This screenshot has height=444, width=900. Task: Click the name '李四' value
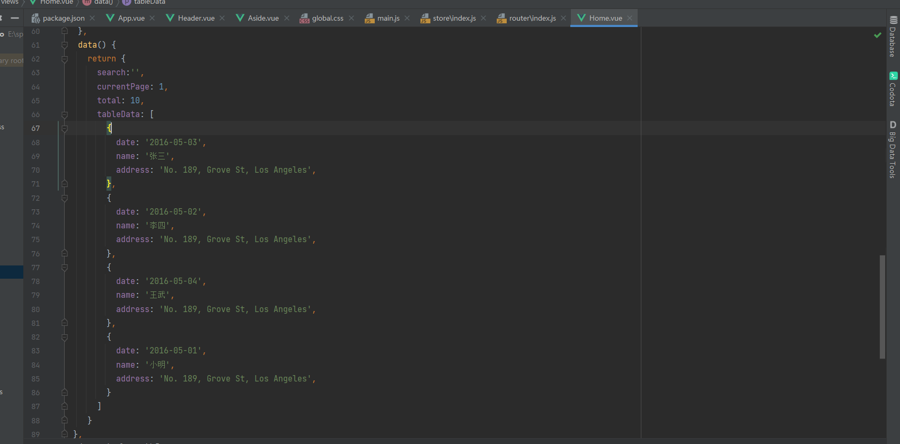(x=157, y=226)
